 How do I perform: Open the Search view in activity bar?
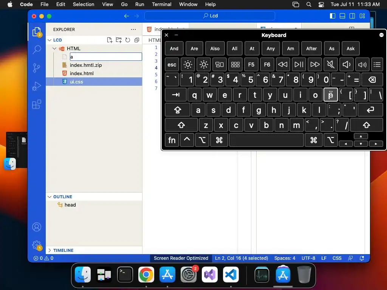point(37,49)
